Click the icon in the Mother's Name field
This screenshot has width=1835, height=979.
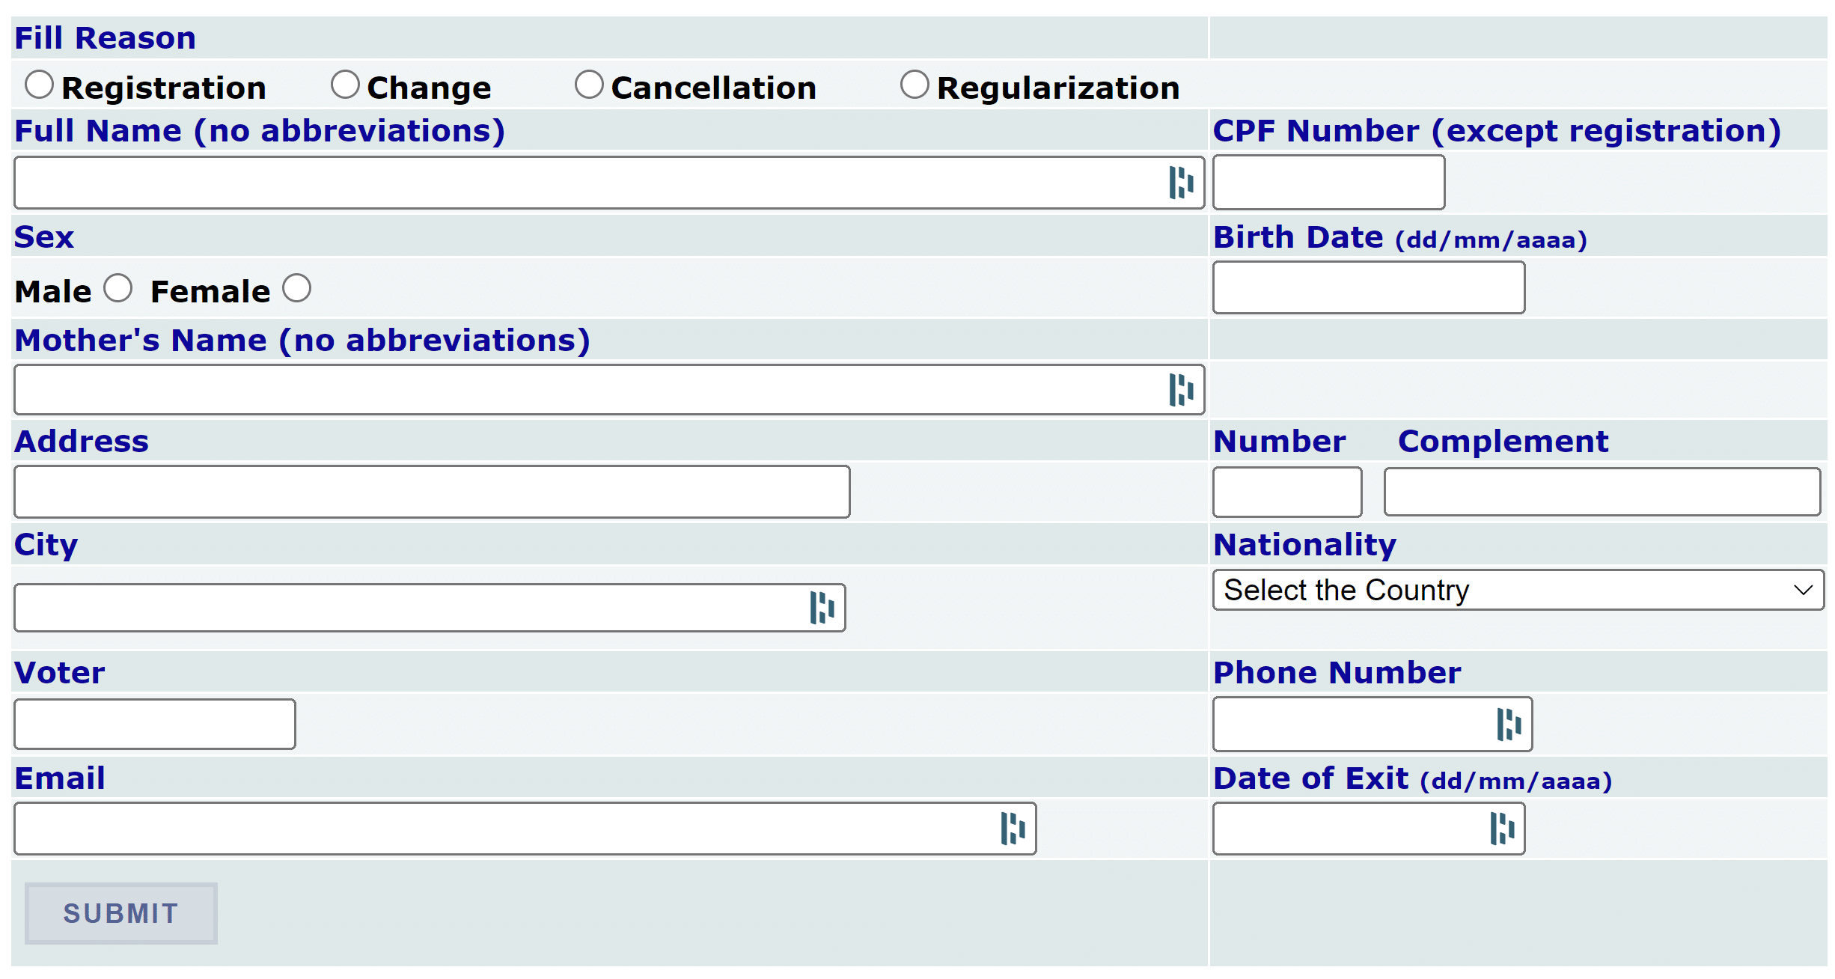1180,389
